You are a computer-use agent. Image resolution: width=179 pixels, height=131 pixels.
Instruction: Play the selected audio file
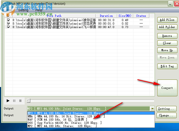pyautogui.click(x=8, y=101)
